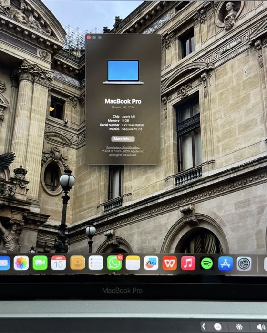Launch WPS Office from the Dock

point(170,263)
